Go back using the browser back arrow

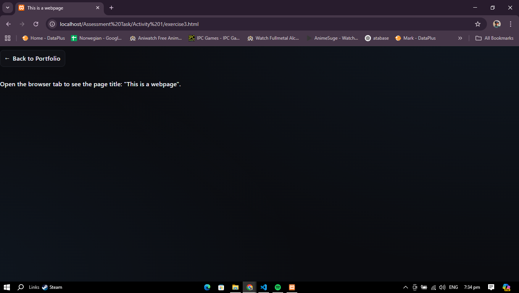pyautogui.click(x=8, y=24)
